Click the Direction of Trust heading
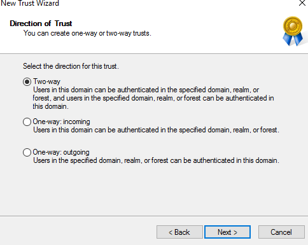Screen dimensions: 308x245 pyautogui.click(x=41, y=24)
